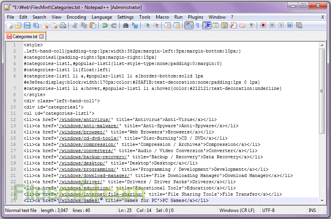This screenshot has height=219, width=331.
Task: Close the Categories.txt tab with X
Action: pos(42,37)
